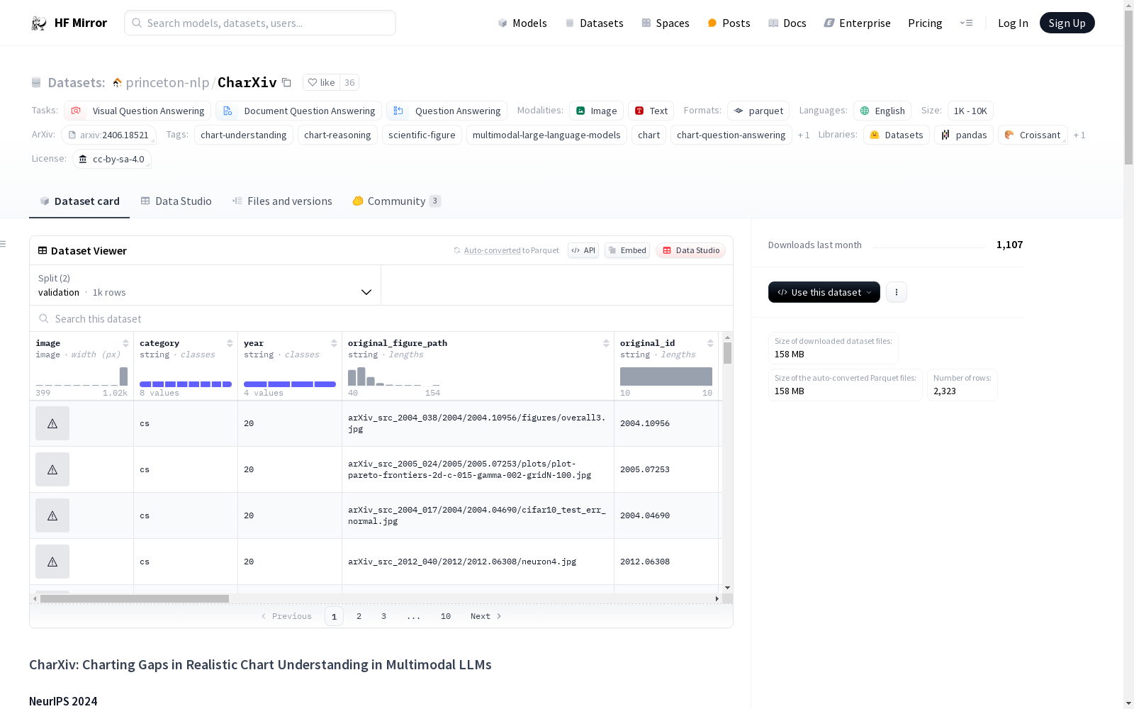Copy the dataset name with copy icon
Image resolution: width=1134 pixels, height=709 pixels.
[286, 82]
